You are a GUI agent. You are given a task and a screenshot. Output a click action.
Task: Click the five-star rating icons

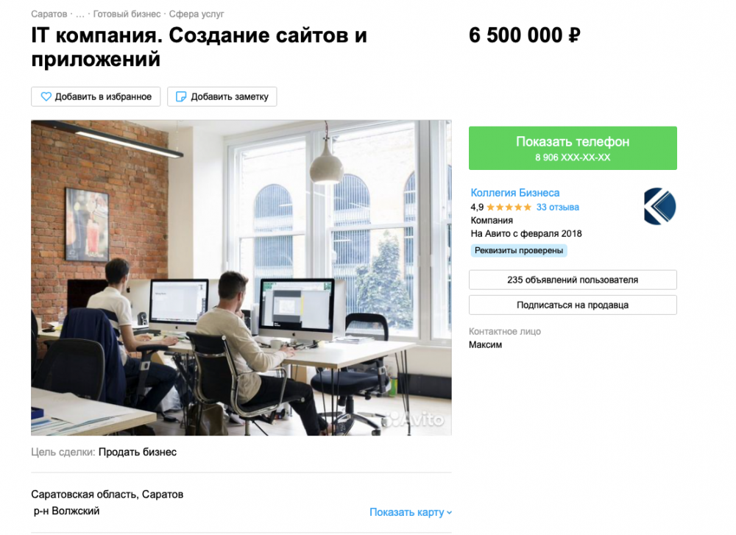point(509,207)
